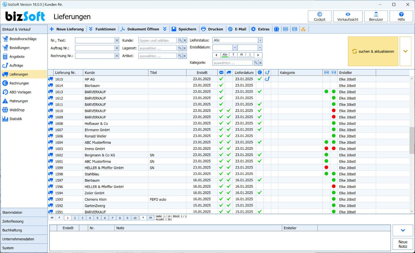Screen dimensions: 415x253
Task: Expand the Extras menu
Action: point(260,29)
